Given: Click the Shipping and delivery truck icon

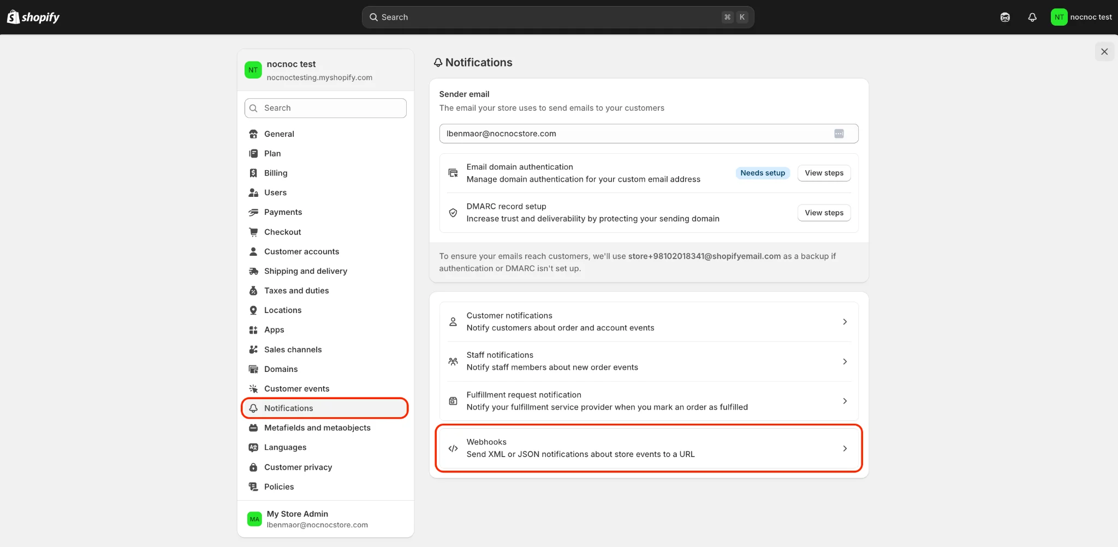Looking at the screenshot, I should [x=253, y=271].
